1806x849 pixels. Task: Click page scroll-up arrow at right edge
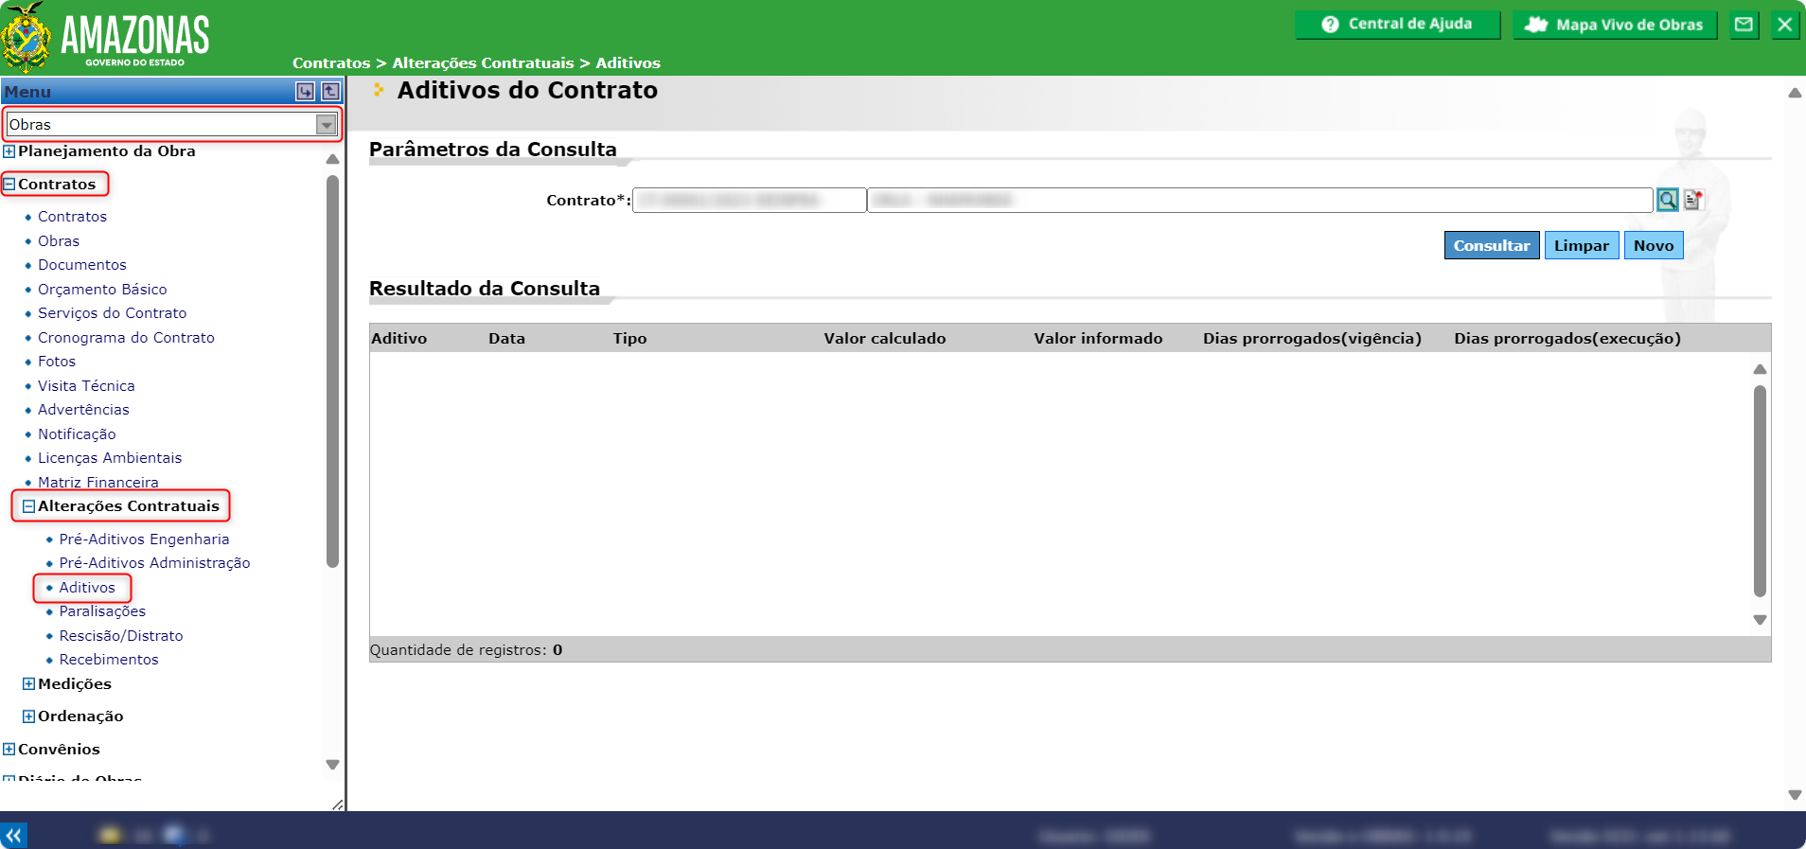tap(1795, 93)
